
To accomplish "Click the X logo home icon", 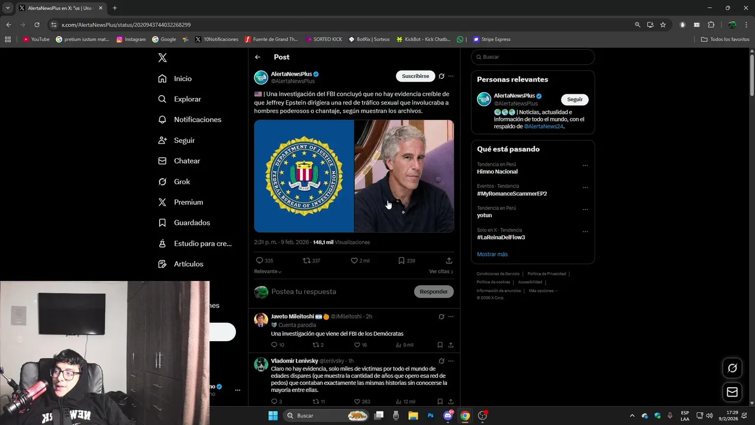I will click(x=162, y=57).
